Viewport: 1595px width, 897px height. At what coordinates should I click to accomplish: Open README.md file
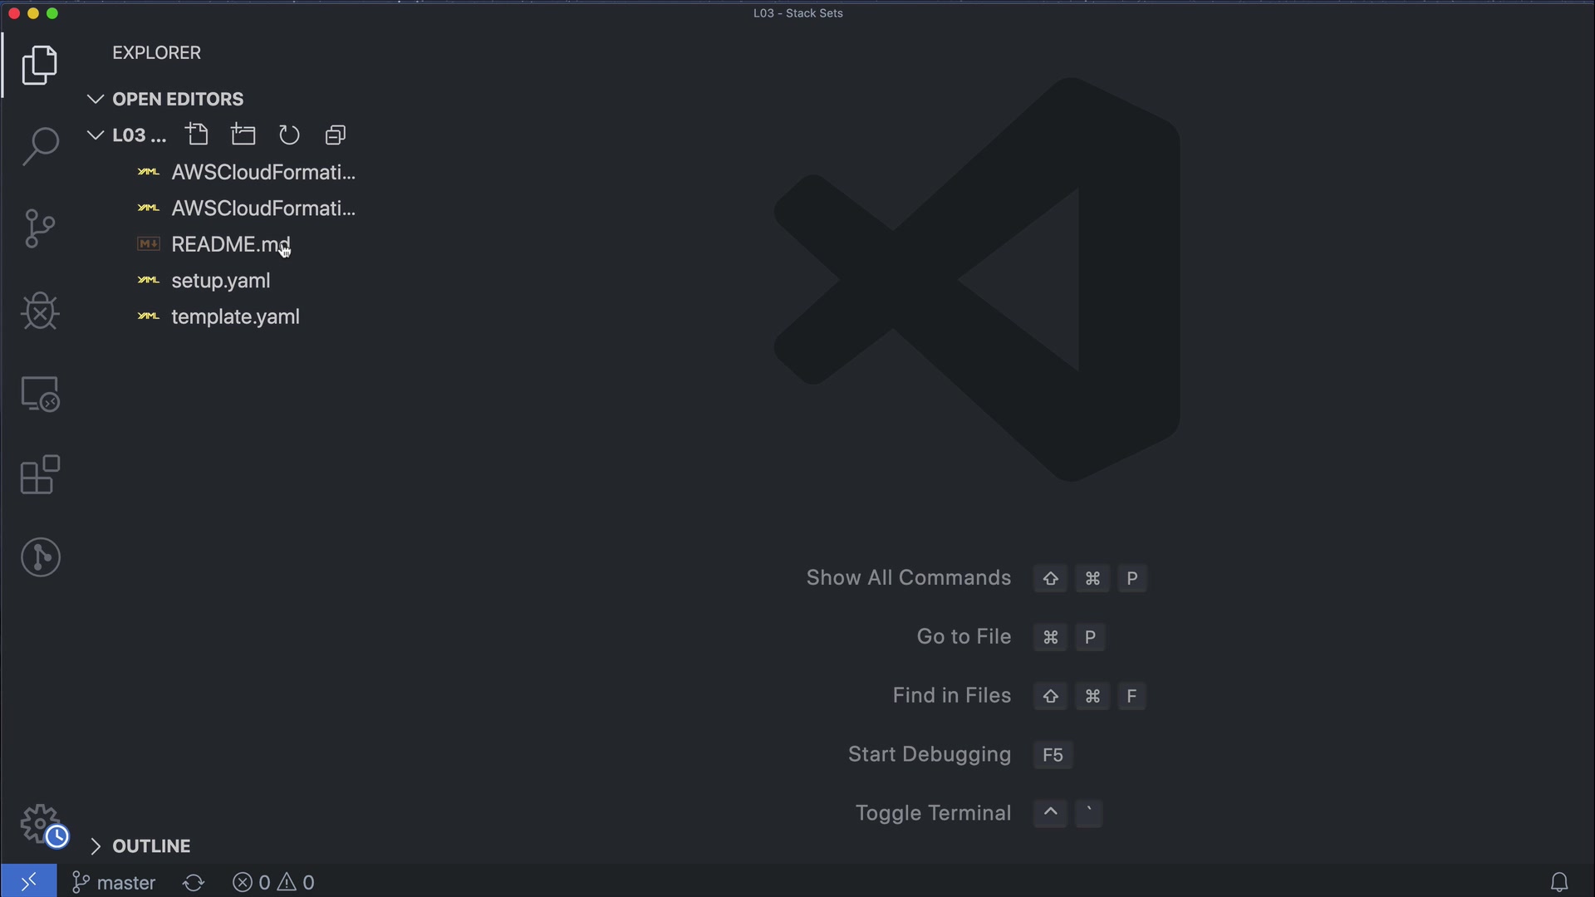point(230,244)
